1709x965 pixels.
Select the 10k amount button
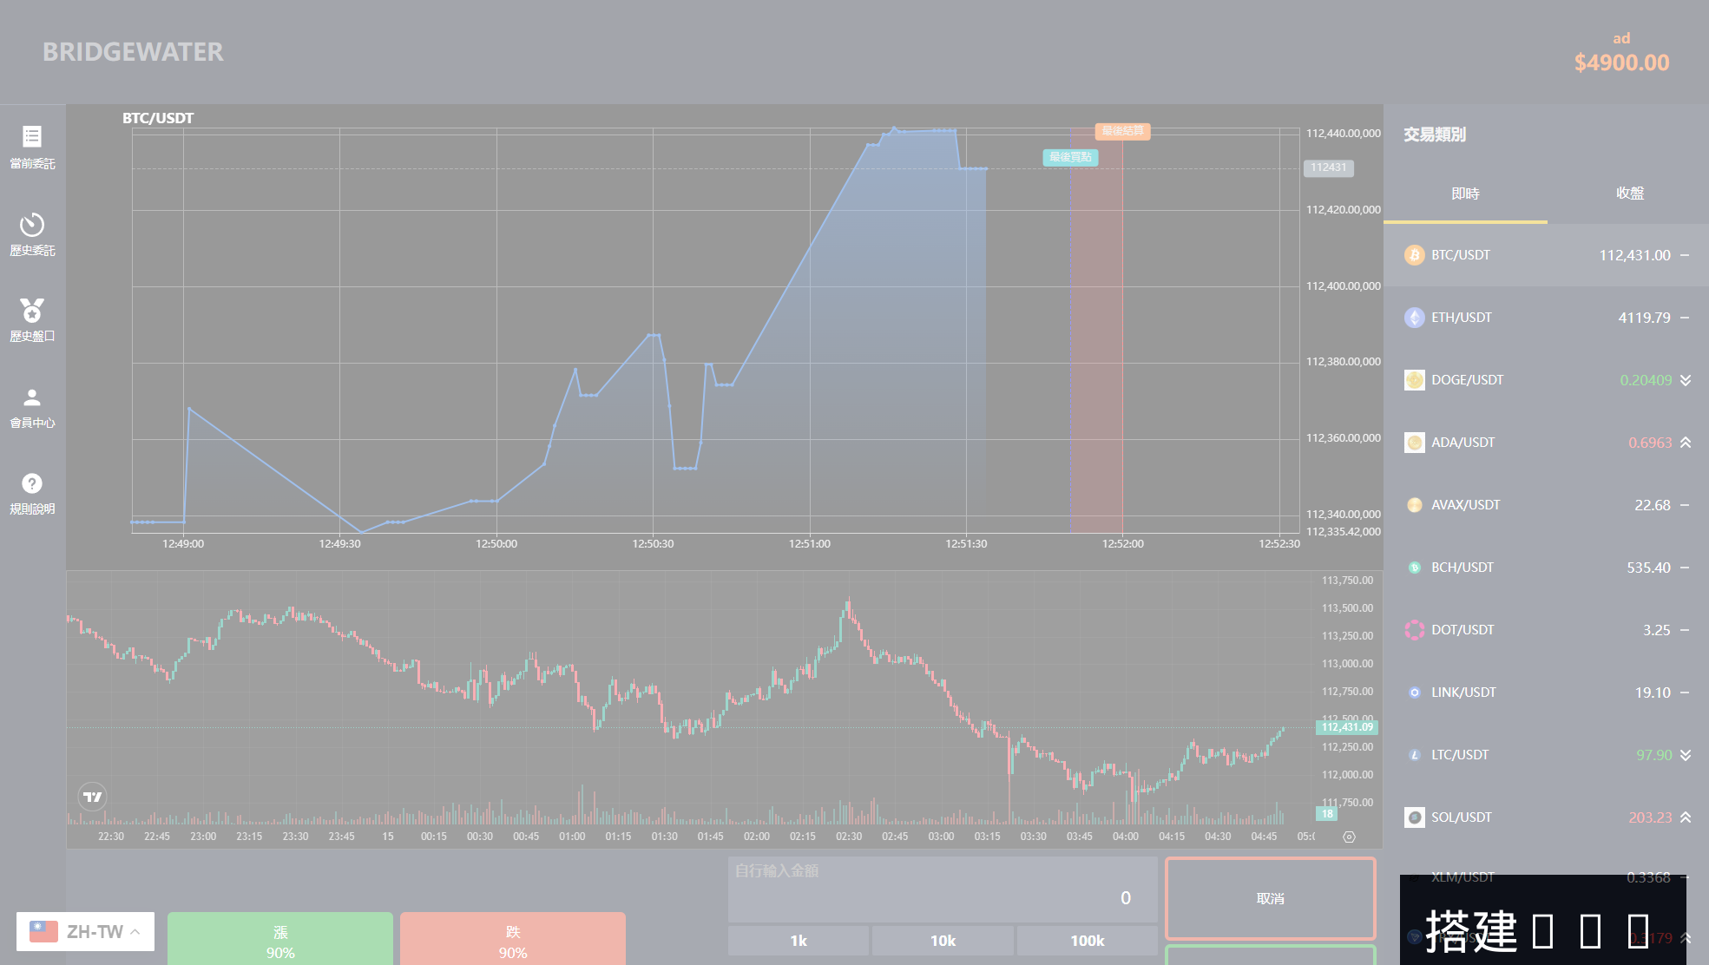coord(943,941)
